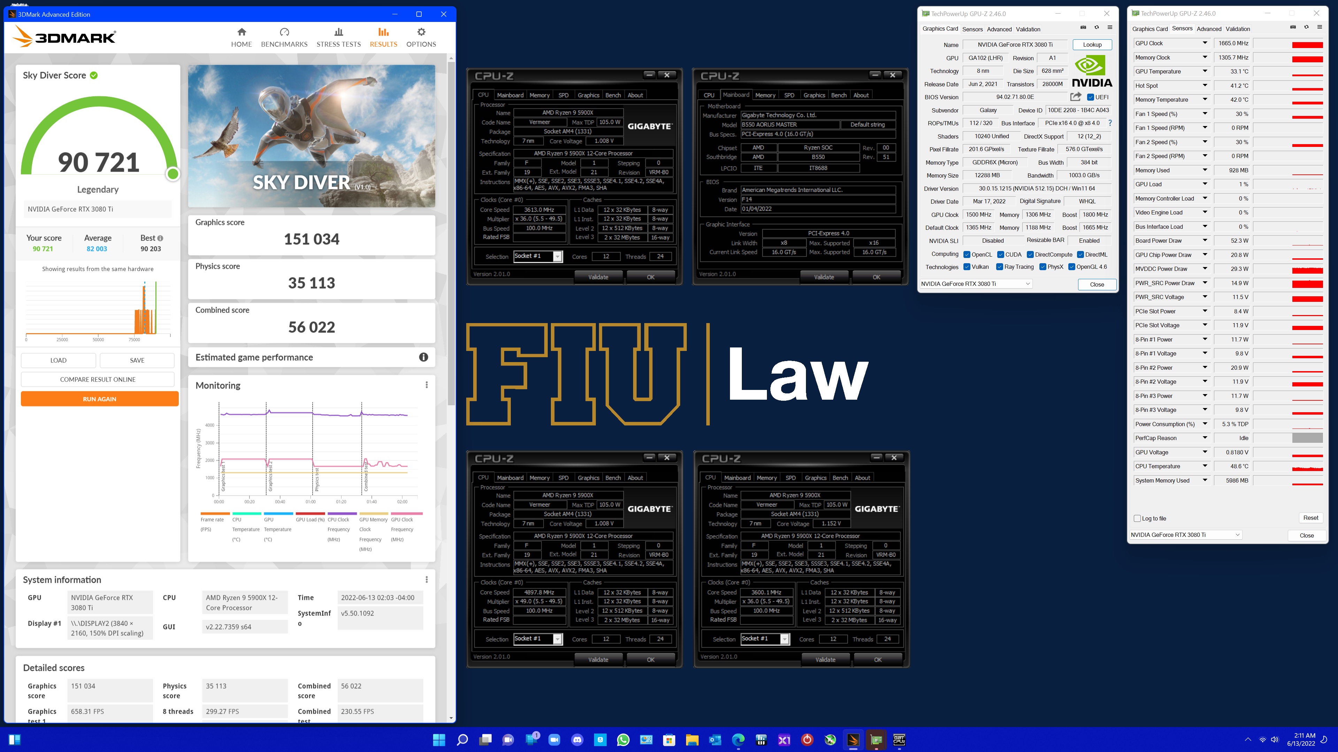1338x752 pixels.
Task: Open the Gigabyte CPU-Z taskbar icon
Action: pyautogui.click(x=899, y=739)
